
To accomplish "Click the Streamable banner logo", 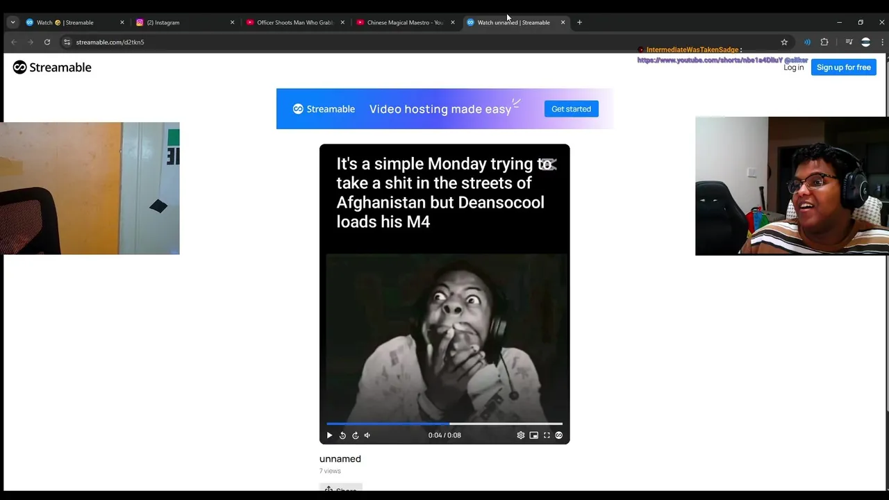I will 324,109.
